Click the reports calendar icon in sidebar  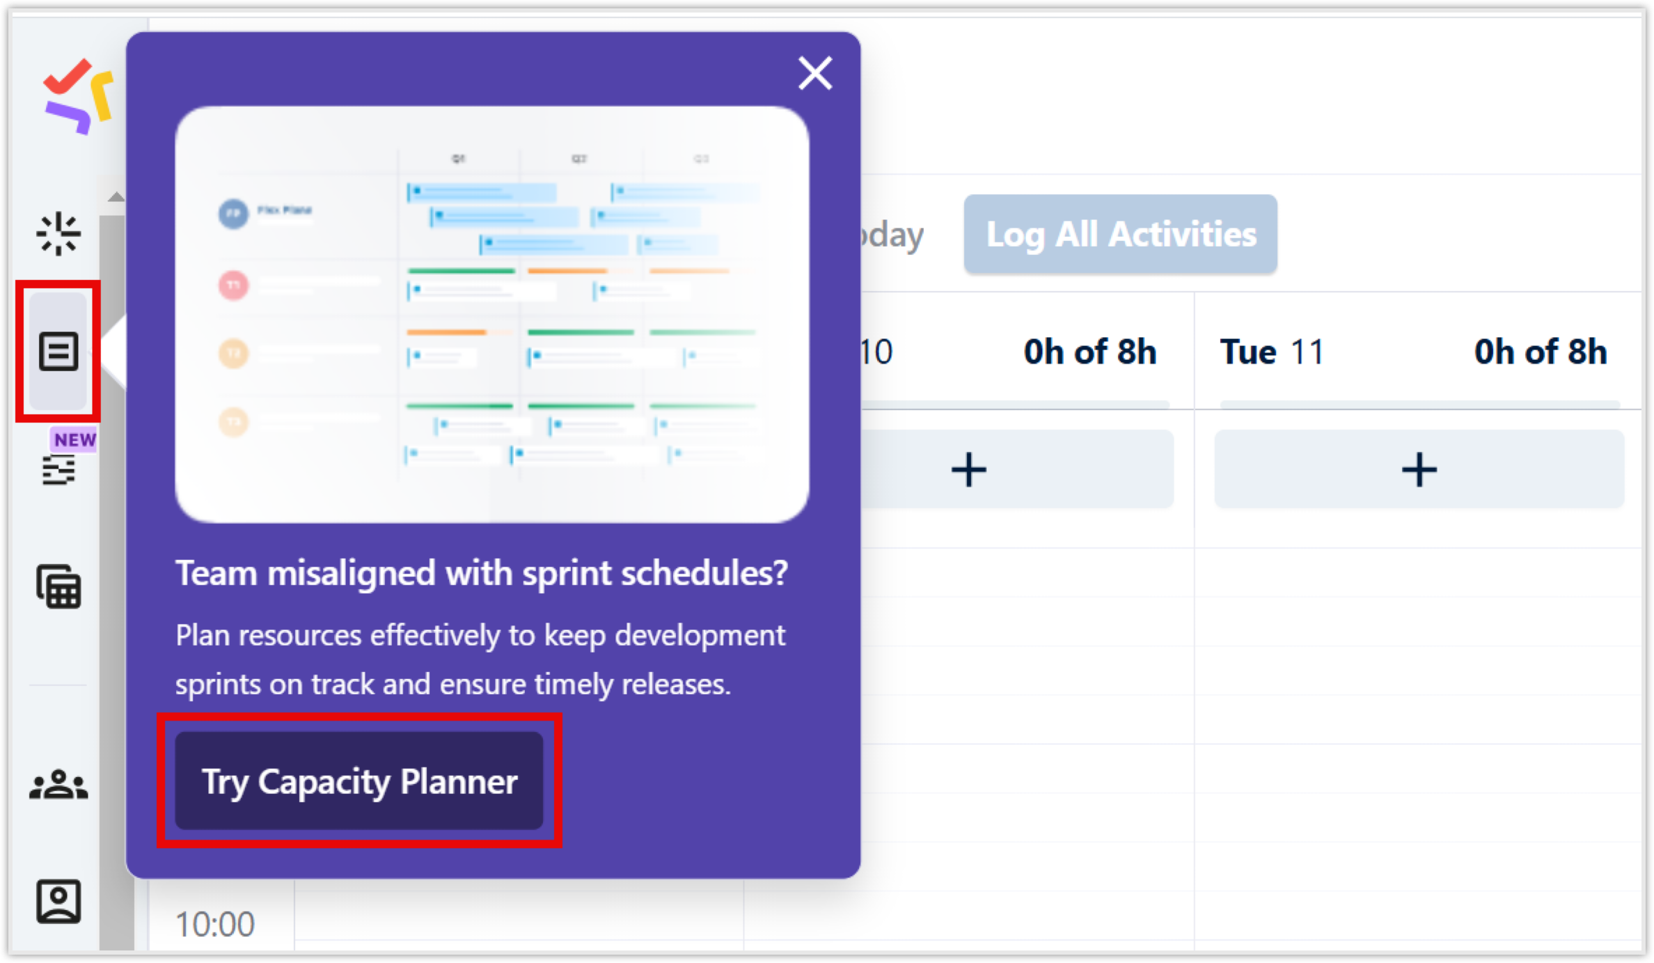click(x=58, y=588)
